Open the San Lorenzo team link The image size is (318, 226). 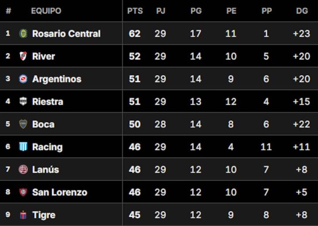60,192
